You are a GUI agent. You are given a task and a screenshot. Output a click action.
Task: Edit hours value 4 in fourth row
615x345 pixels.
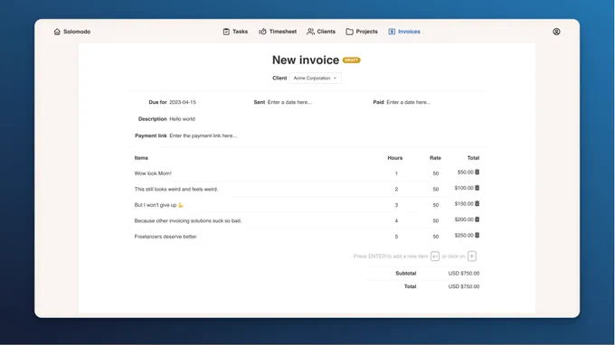pyautogui.click(x=396, y=221)
